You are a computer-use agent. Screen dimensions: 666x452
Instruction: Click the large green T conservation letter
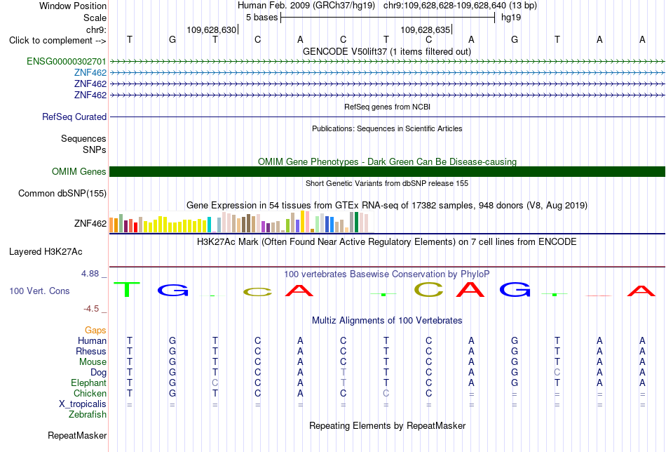(x=127, y=289)
